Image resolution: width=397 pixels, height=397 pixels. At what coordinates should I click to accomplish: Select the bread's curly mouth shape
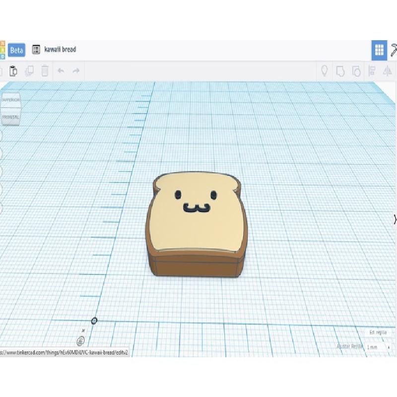197,208
